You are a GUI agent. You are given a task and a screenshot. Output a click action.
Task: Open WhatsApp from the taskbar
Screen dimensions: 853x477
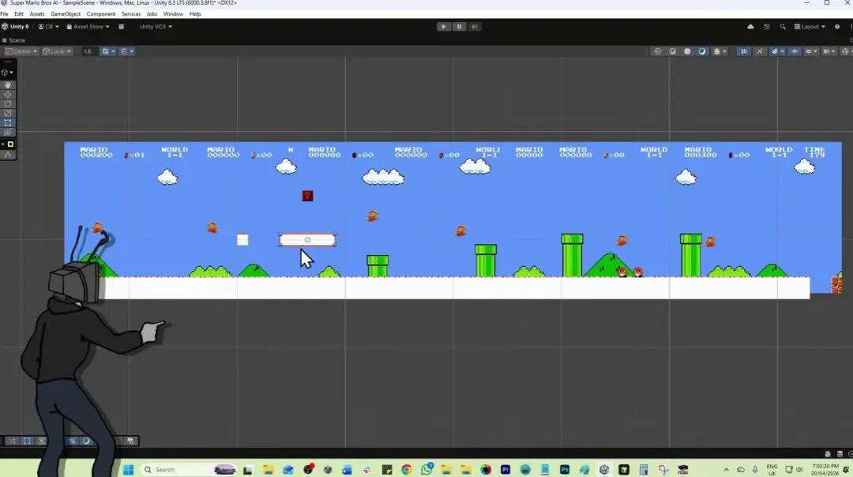(x=427, y=469)
